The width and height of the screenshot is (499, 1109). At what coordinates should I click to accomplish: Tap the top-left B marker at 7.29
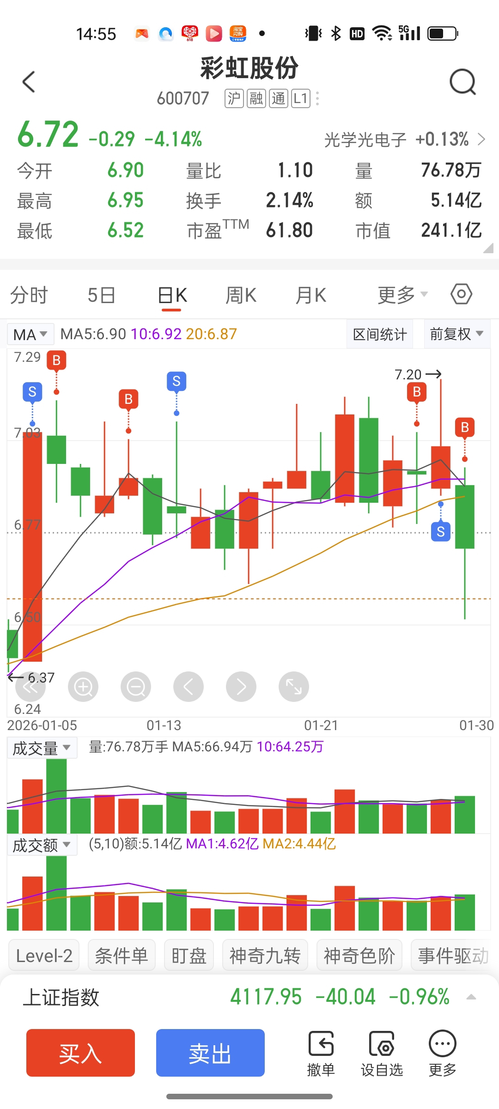click(56, 360)
